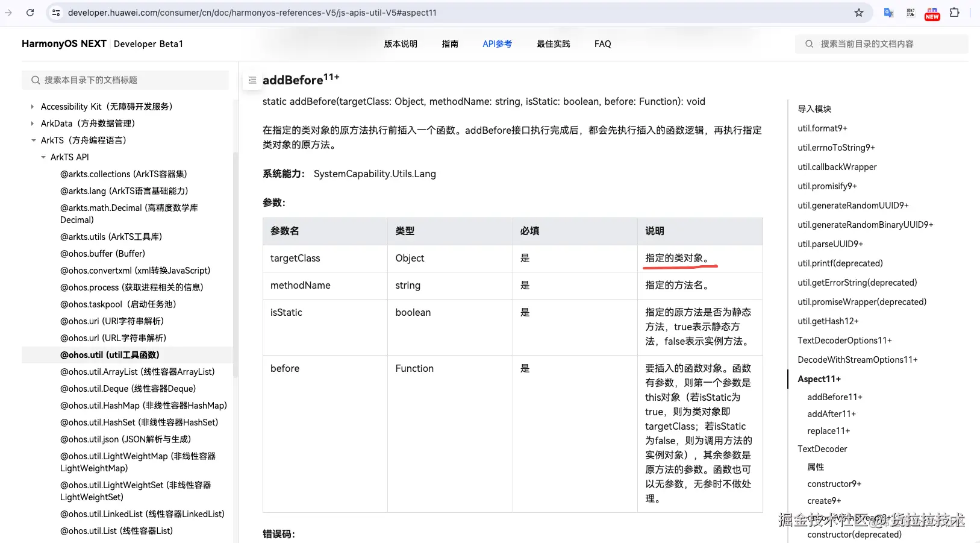Open @arkts.collections in the sidebar
Screen dimensions: 980x543
pos(123,174)
